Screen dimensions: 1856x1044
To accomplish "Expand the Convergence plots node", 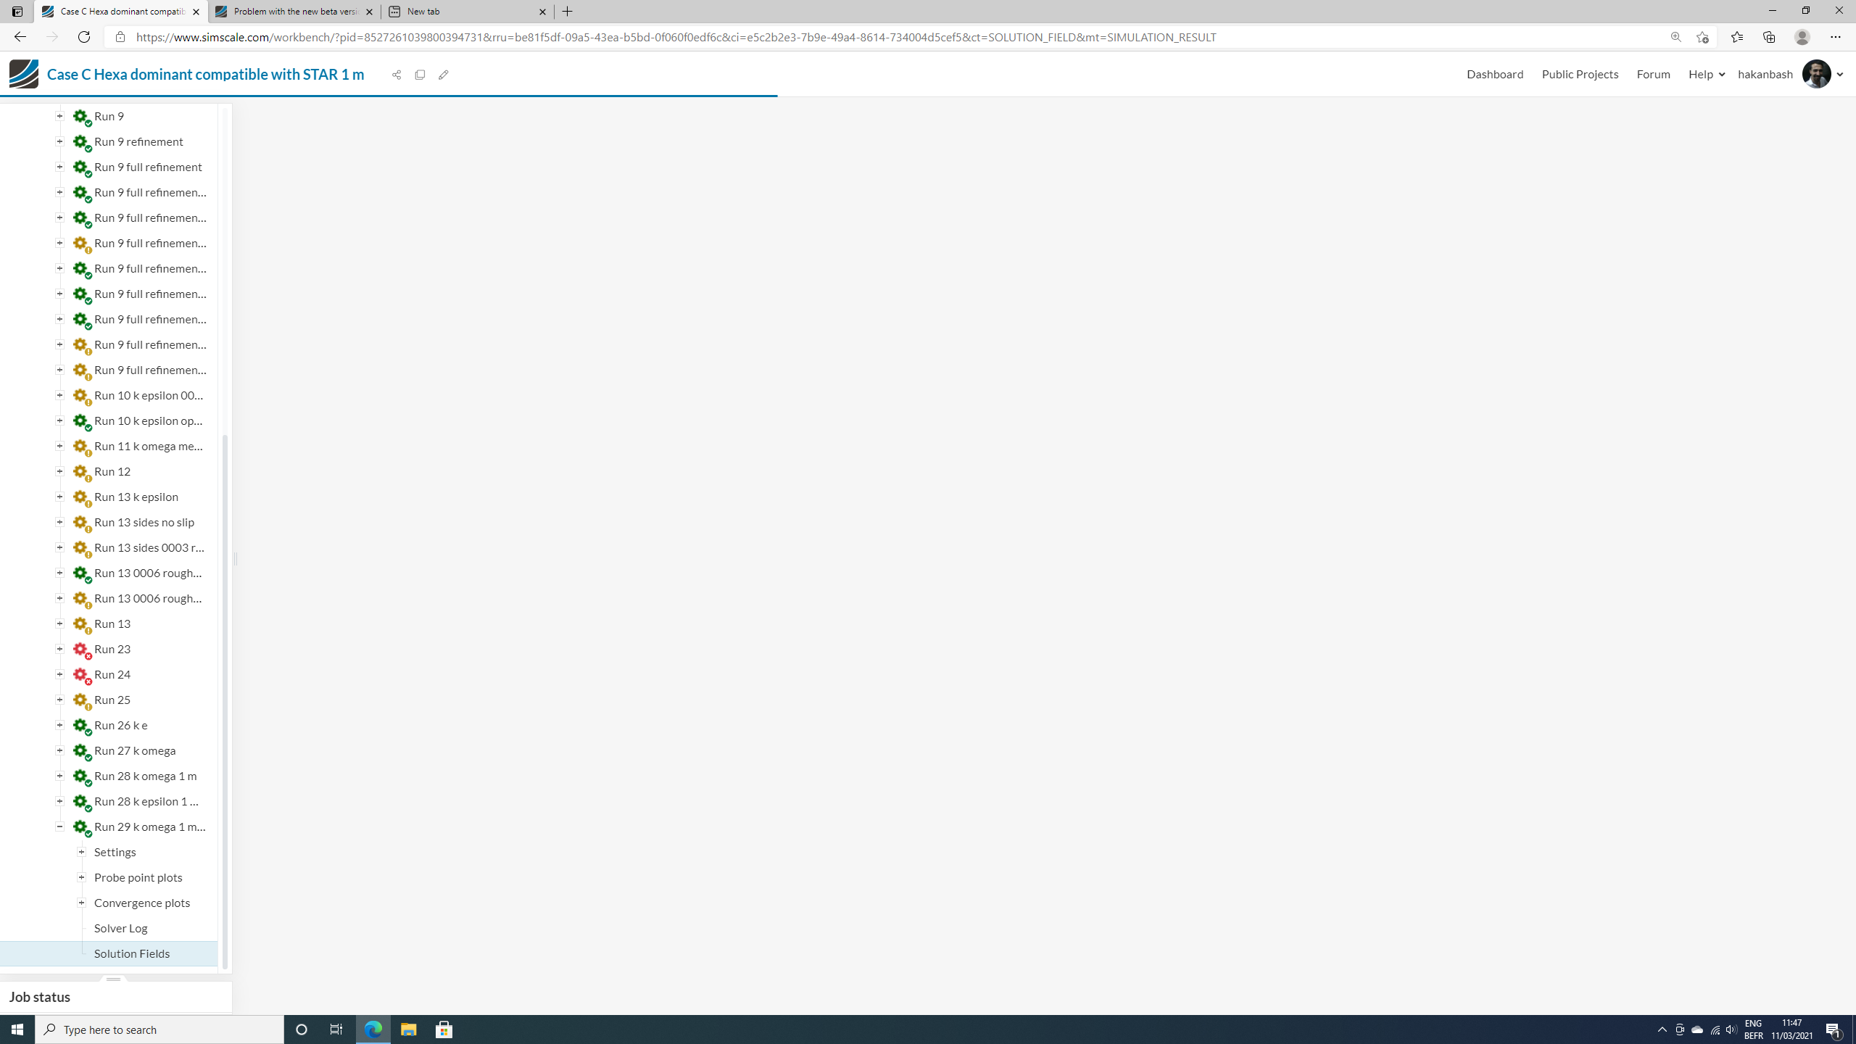I will [82, 903].
